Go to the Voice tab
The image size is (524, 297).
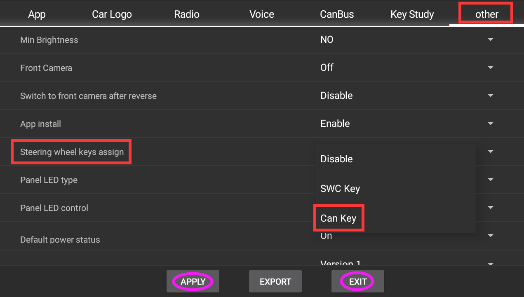[x=262, y=14]
